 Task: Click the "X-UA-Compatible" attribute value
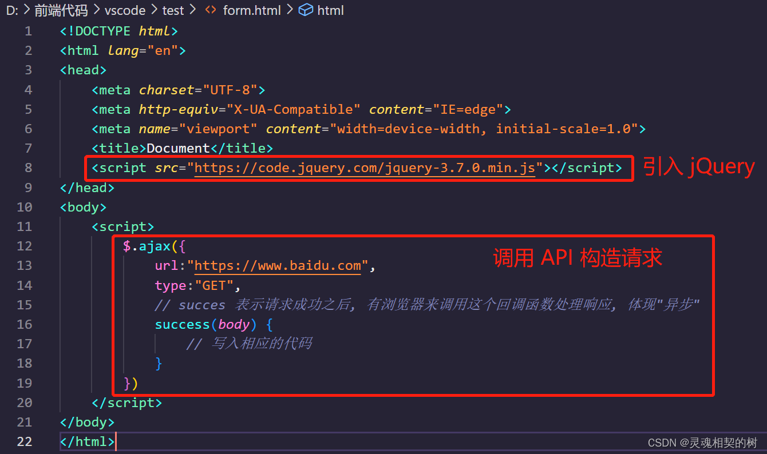click(x=294, y=109)
